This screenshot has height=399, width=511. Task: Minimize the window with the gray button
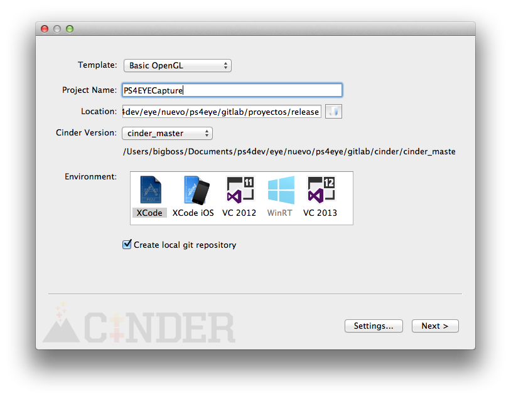57,29
